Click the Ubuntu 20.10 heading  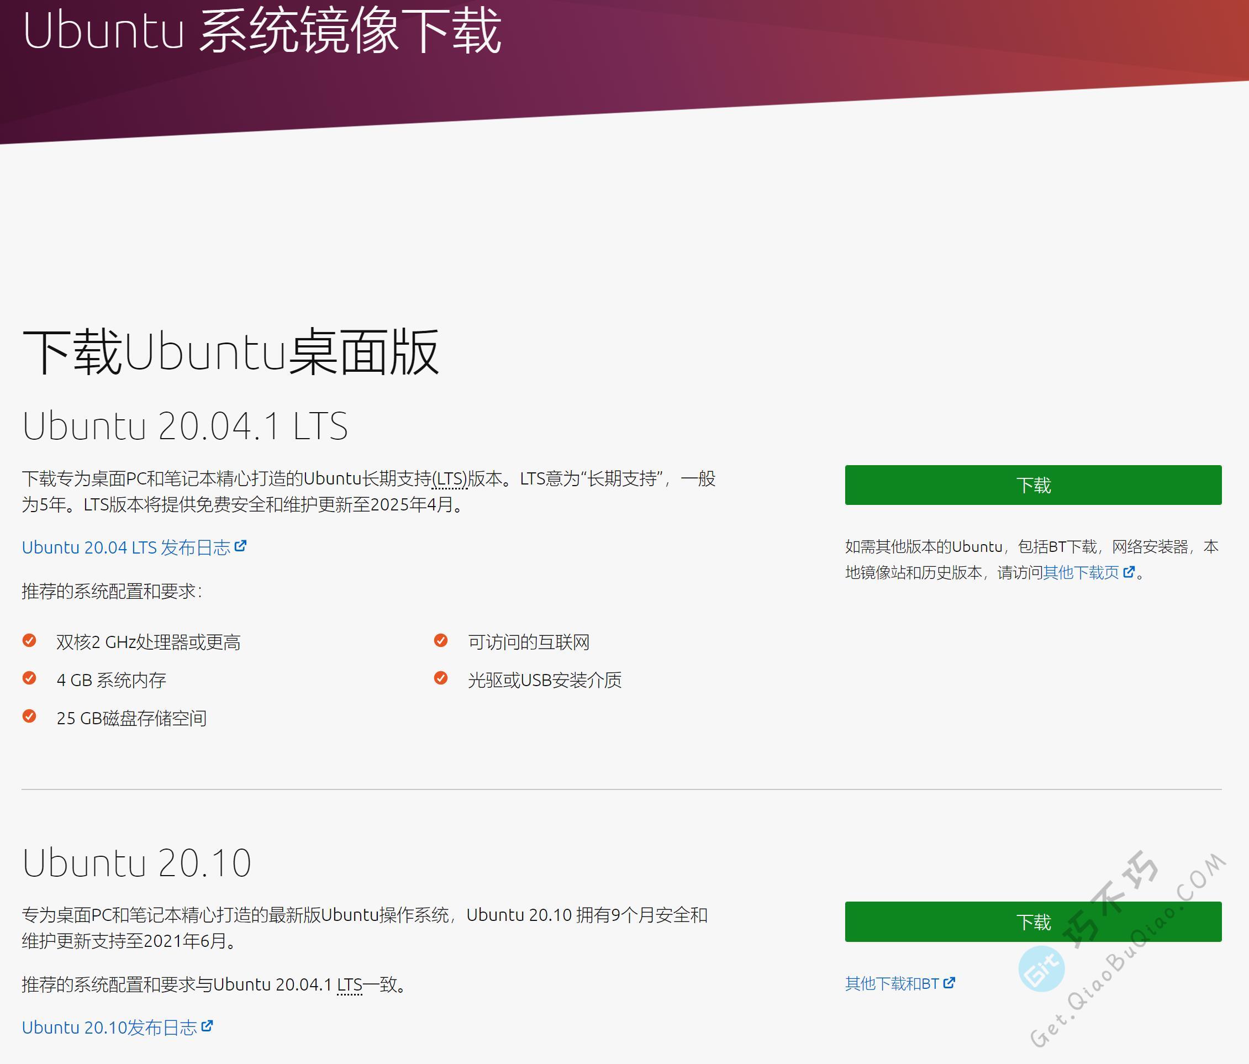[x=137, y=862]
